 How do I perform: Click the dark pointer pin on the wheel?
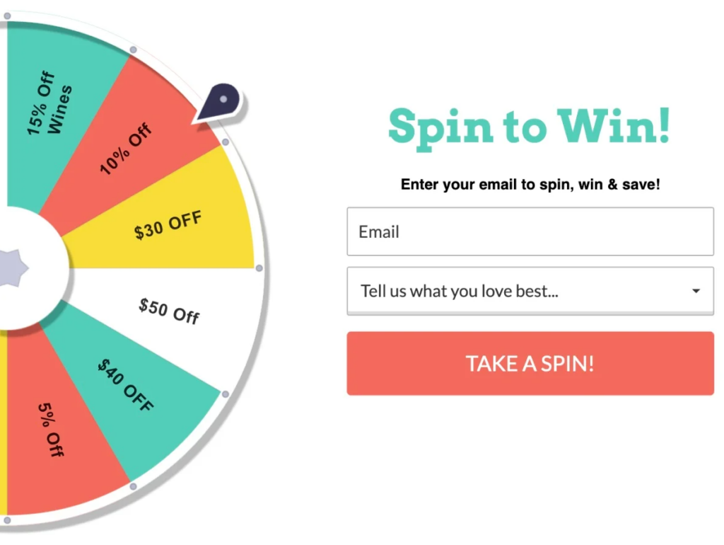219,103
